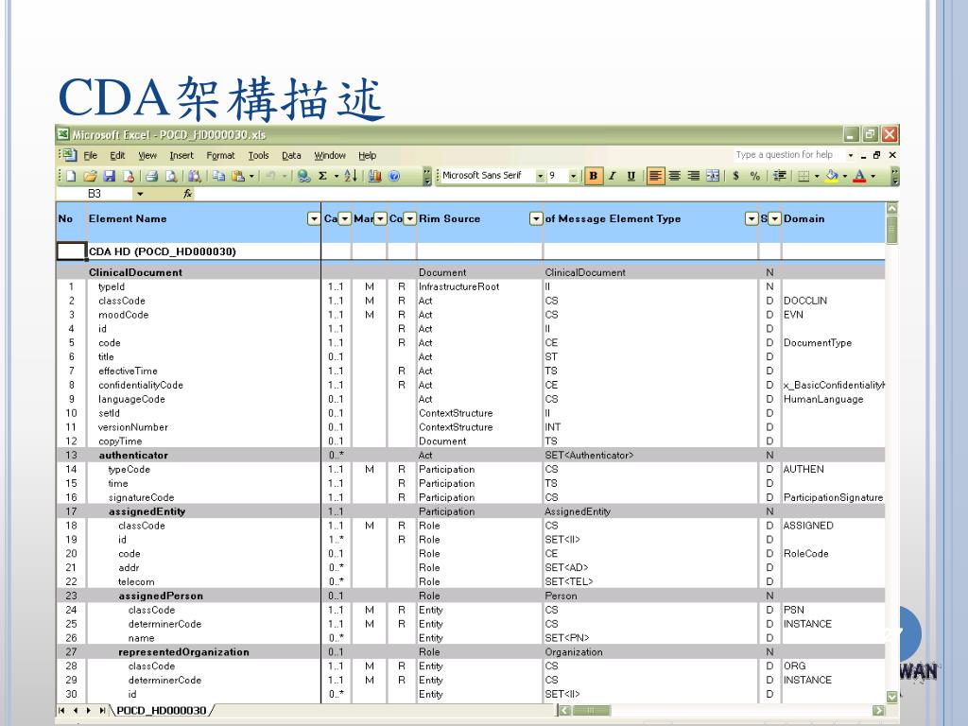This screenshot has height=726, width=968.
Task: Select the POCD_HD000030 sheet tab
Action: pyautogui.click(x=161, y=711)
